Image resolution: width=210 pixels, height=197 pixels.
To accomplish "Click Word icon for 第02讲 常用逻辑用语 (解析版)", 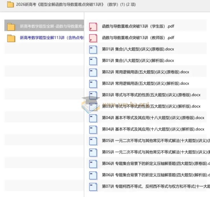I will 93,84.
